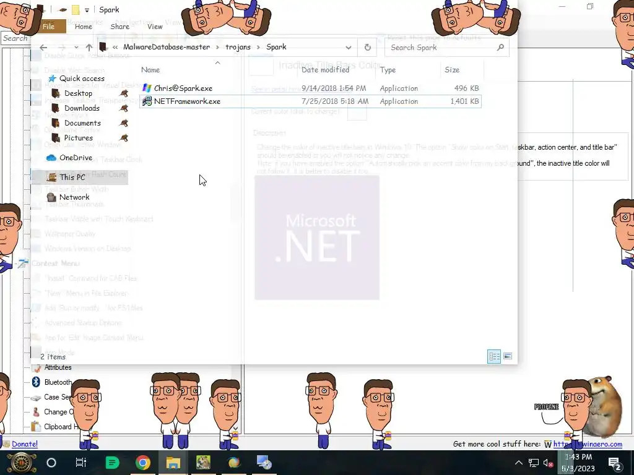Click the trojans breadcrumb in address bar
Image resolution: width=634 pixels, height=475 pixels.
coord(238,47)
